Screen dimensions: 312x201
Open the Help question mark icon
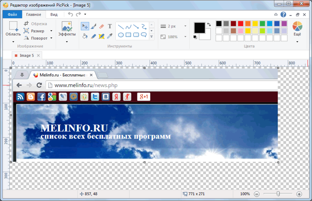click(x=283, y=14)
